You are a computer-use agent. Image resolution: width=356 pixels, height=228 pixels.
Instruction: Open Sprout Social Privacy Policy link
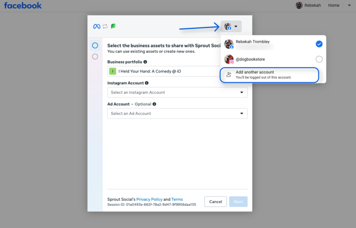pyautogui.click(x=149, y=199)
